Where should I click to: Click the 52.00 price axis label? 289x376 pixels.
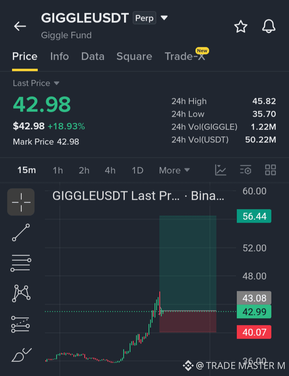(x=254, y=248)
